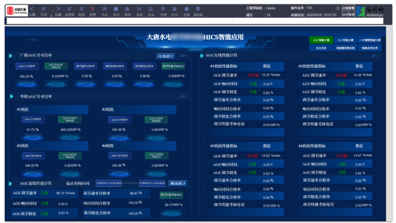396x223 pixels.
Task: Click SOE indicator box
Action: point(345,15)
